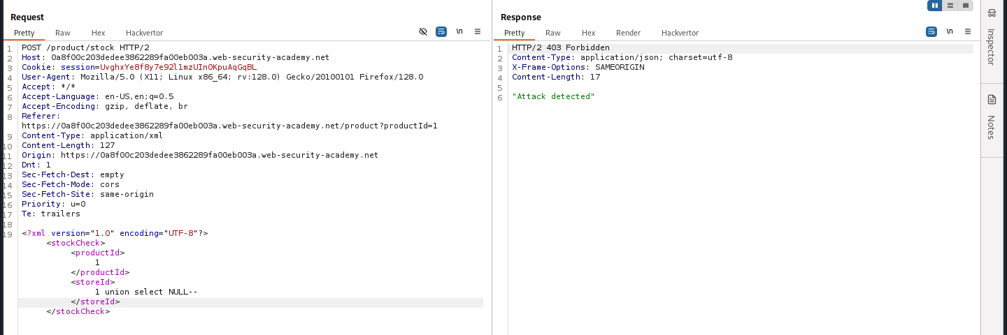
Task: Click the Content-Length 127 request header
Action: click(69, 145)
